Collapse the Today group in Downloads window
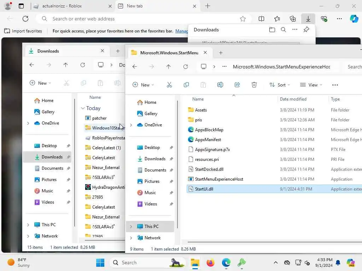This screenshot has width=362, height=271. (83, 108)
